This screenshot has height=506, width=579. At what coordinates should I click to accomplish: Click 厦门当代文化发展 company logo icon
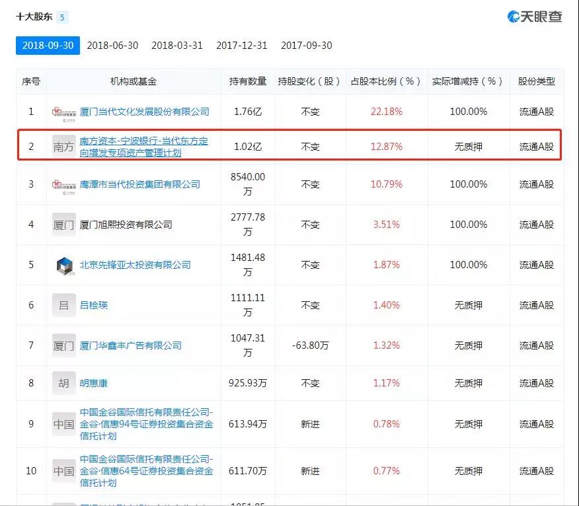pyautogui.click(x=64, y=114)
